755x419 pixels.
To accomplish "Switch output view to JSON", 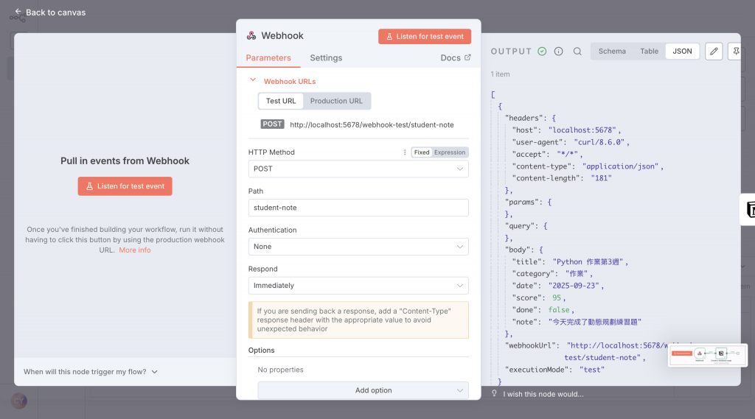I will point(682,51).
